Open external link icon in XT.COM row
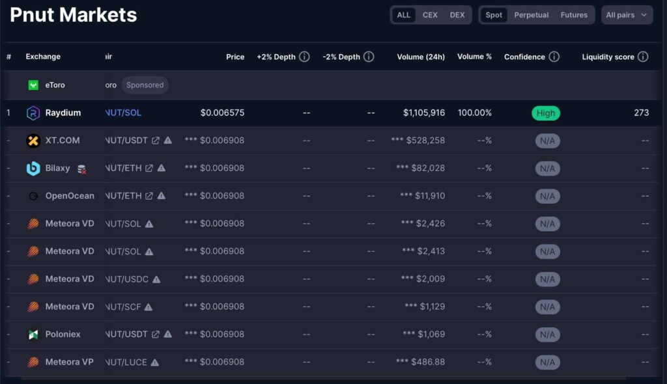This screenshot has width=667, height=384. tap(156, 141)
